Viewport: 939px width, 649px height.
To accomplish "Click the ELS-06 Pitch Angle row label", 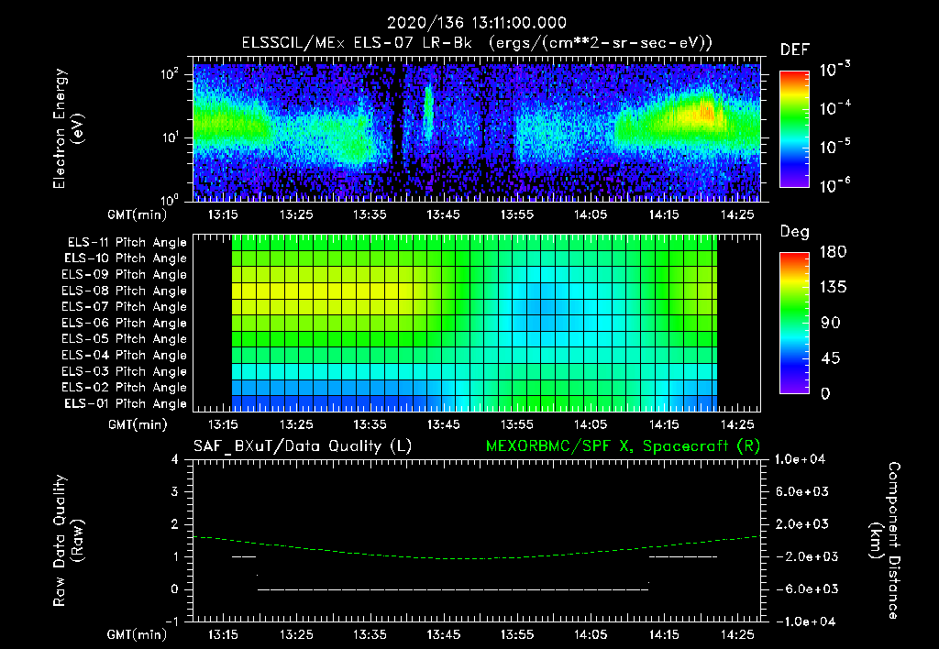I will tap(125, 323).
